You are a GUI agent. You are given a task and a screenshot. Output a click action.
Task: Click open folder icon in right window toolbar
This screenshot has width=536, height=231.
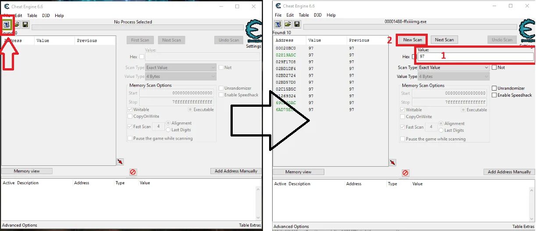(288, 24)
